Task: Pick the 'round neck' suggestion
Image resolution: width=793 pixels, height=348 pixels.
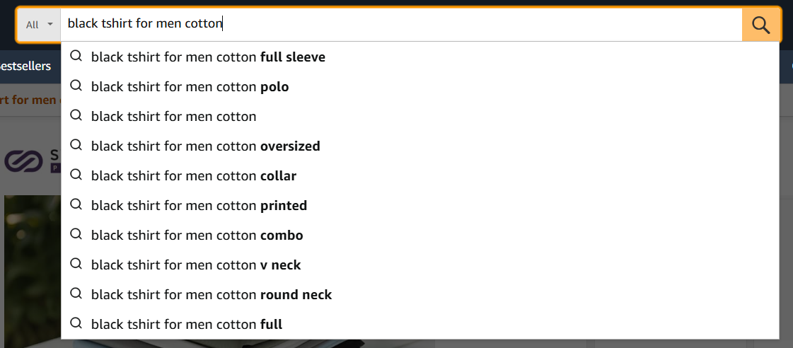Action: pos(419,294)
